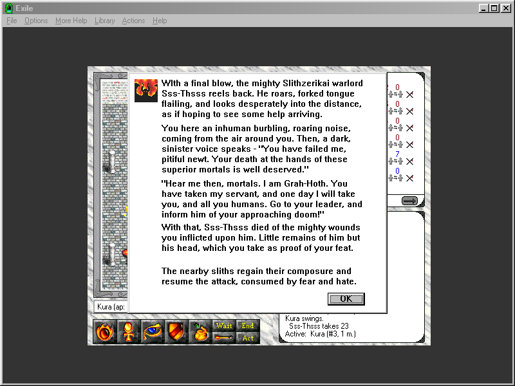
Task: Click the Act button
Action: click(248, 338)
